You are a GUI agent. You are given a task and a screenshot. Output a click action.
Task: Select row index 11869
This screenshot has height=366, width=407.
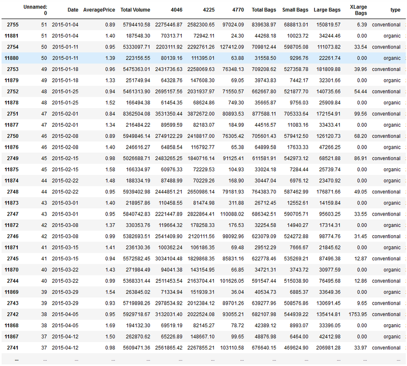(11, 292)
